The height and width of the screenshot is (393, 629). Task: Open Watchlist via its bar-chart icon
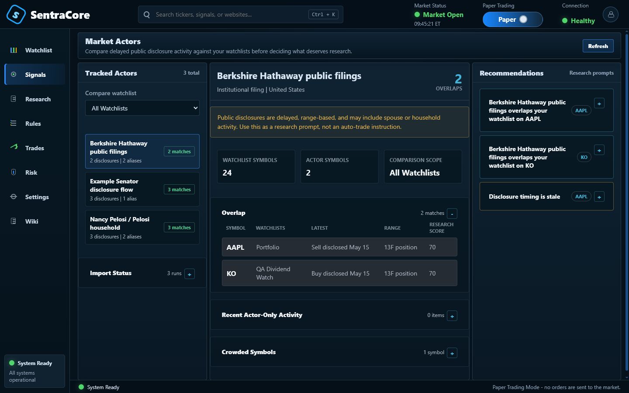click(14, 50)
